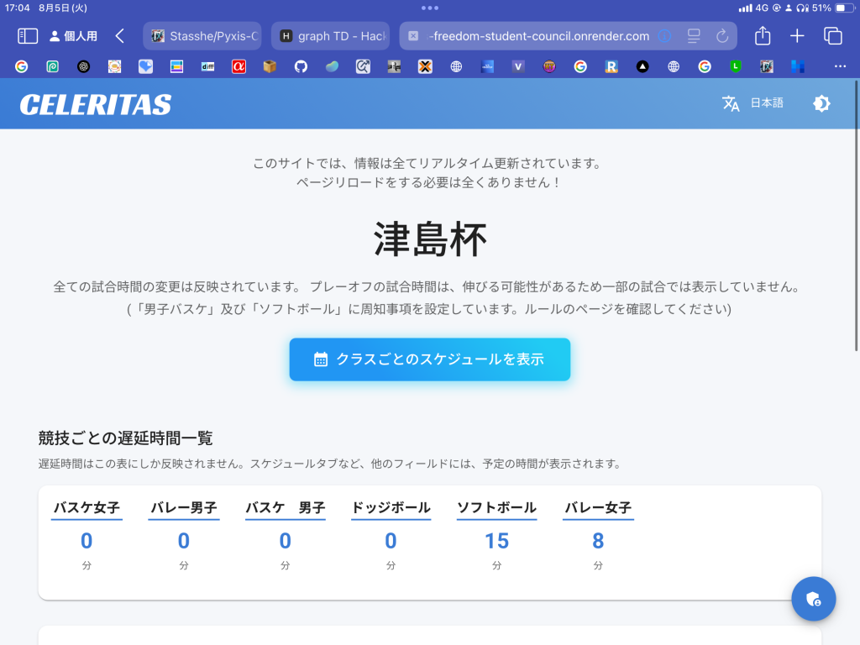Click クラスごとのスケジュールを表示 button
The width and height of the screenshot is (860, 645).
(x=430, y=359)
